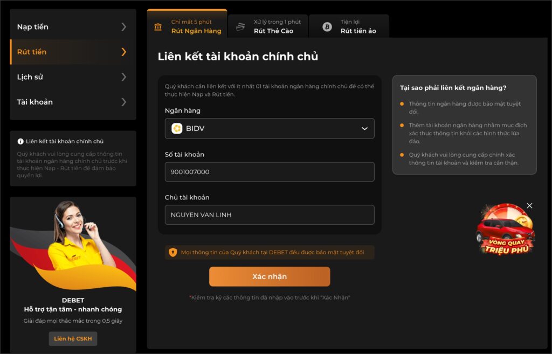Close the Vòng Quay Triệu Phú popup
The height and width of the screenshot is (354, 552).
(x=529, y=205)
